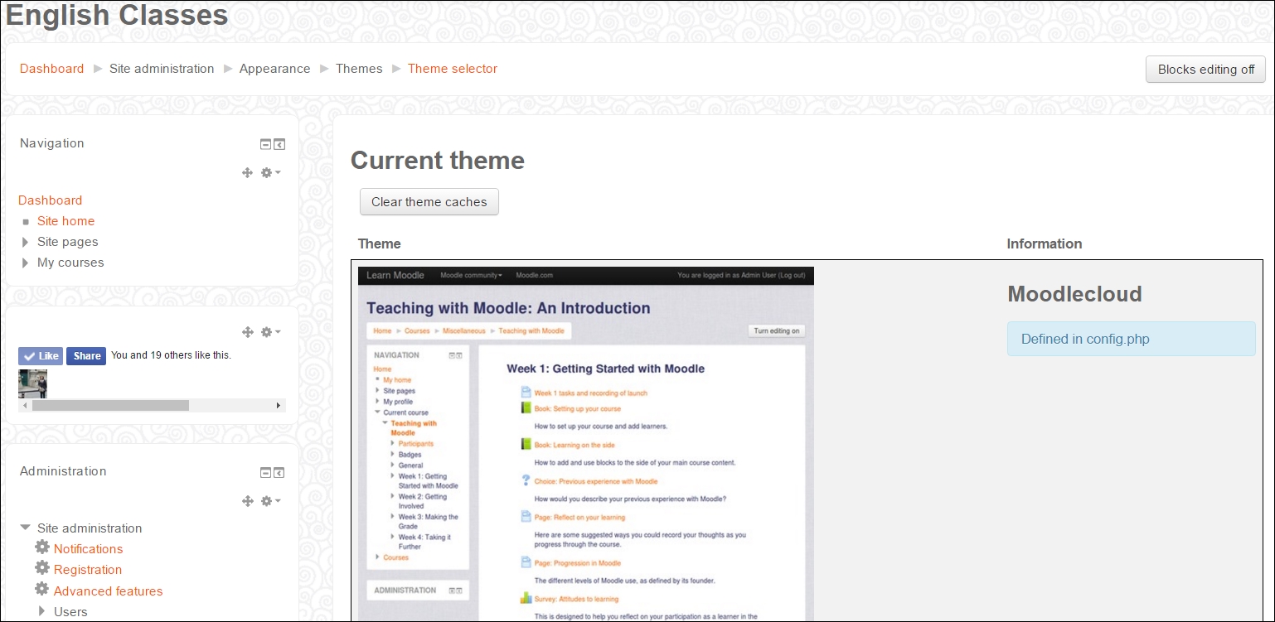The image size is (1275, 622).
Task: Open the Site home link
Action: point(65,221)
